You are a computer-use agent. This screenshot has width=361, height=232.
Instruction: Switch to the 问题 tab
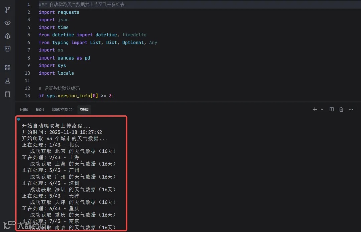(24, 110)
